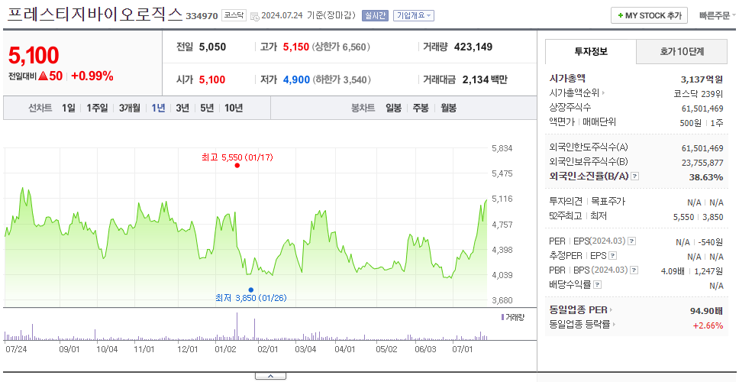Select 1주일 line chart period

click(97, 108)
